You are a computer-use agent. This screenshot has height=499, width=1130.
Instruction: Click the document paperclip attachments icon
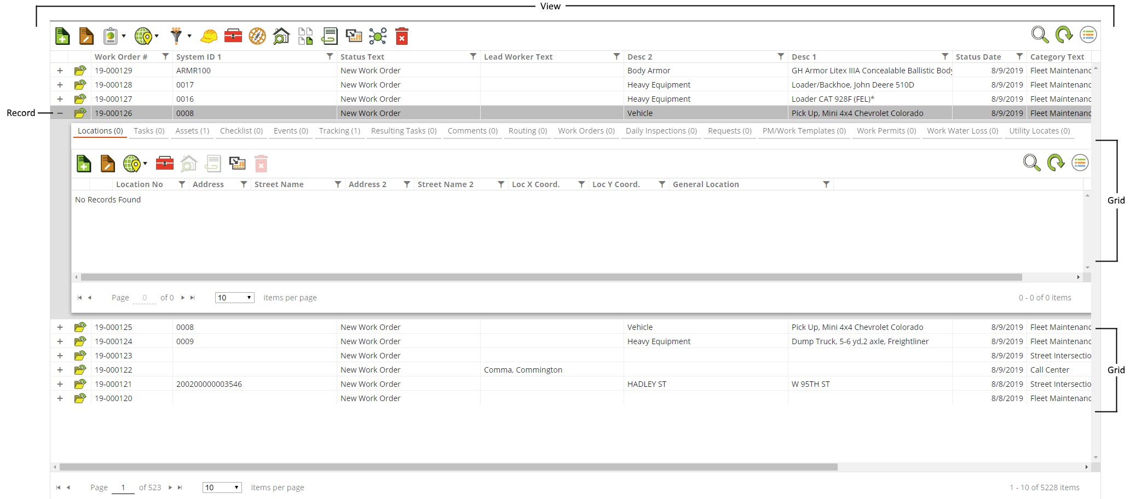329,36
